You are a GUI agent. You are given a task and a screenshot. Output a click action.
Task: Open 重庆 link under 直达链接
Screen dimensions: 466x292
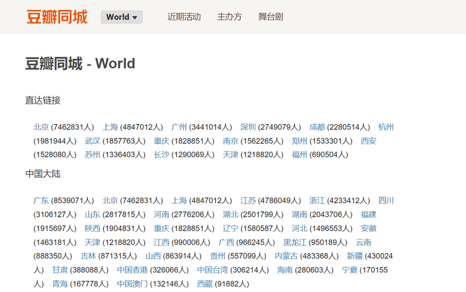coord(162,141)
